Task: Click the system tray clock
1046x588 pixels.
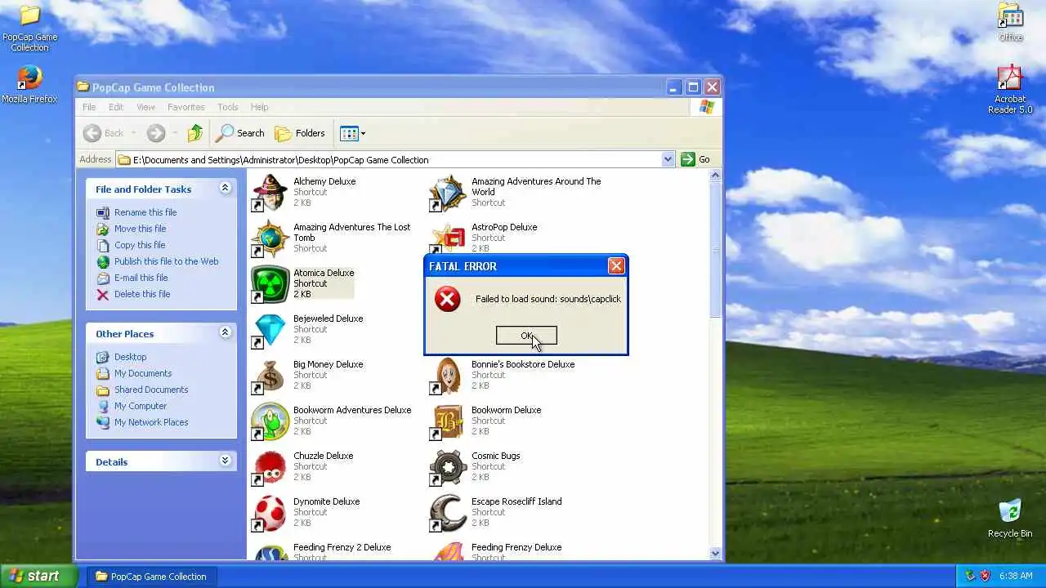Action: pyautogui.click(x=1016, y=576)
